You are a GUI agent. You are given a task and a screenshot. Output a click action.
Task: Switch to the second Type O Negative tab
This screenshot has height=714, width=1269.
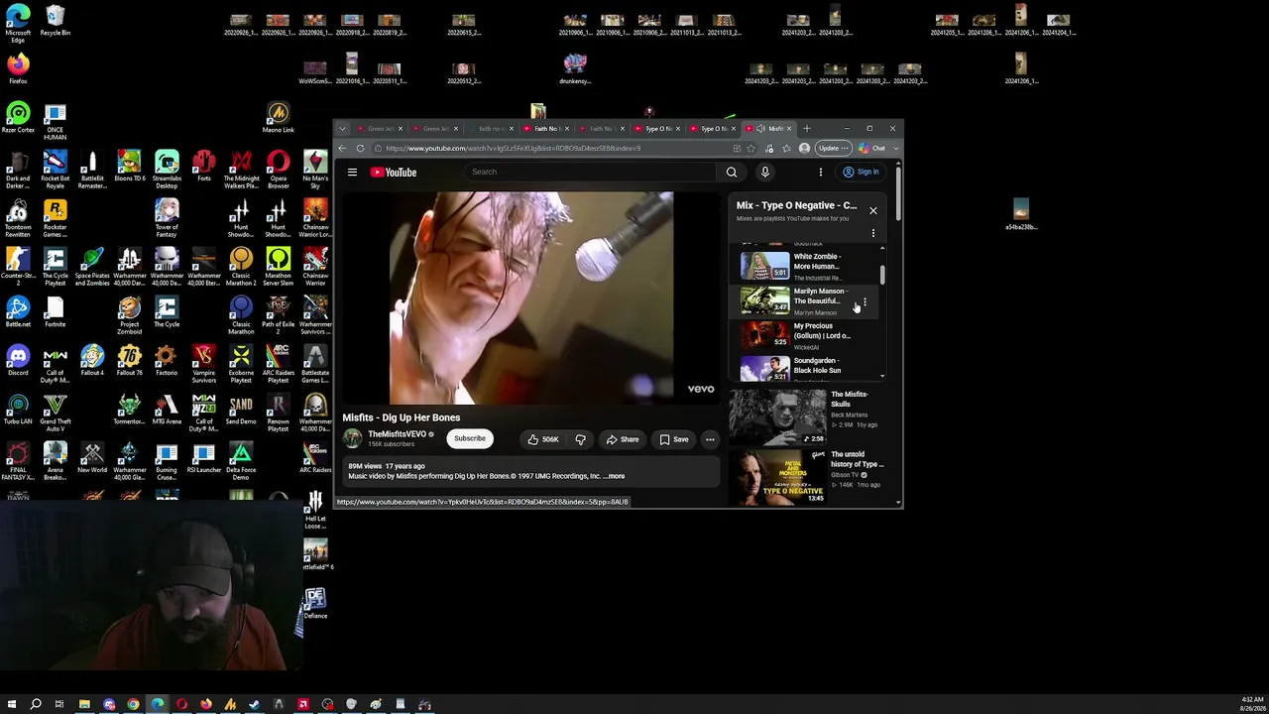[713, 129]
